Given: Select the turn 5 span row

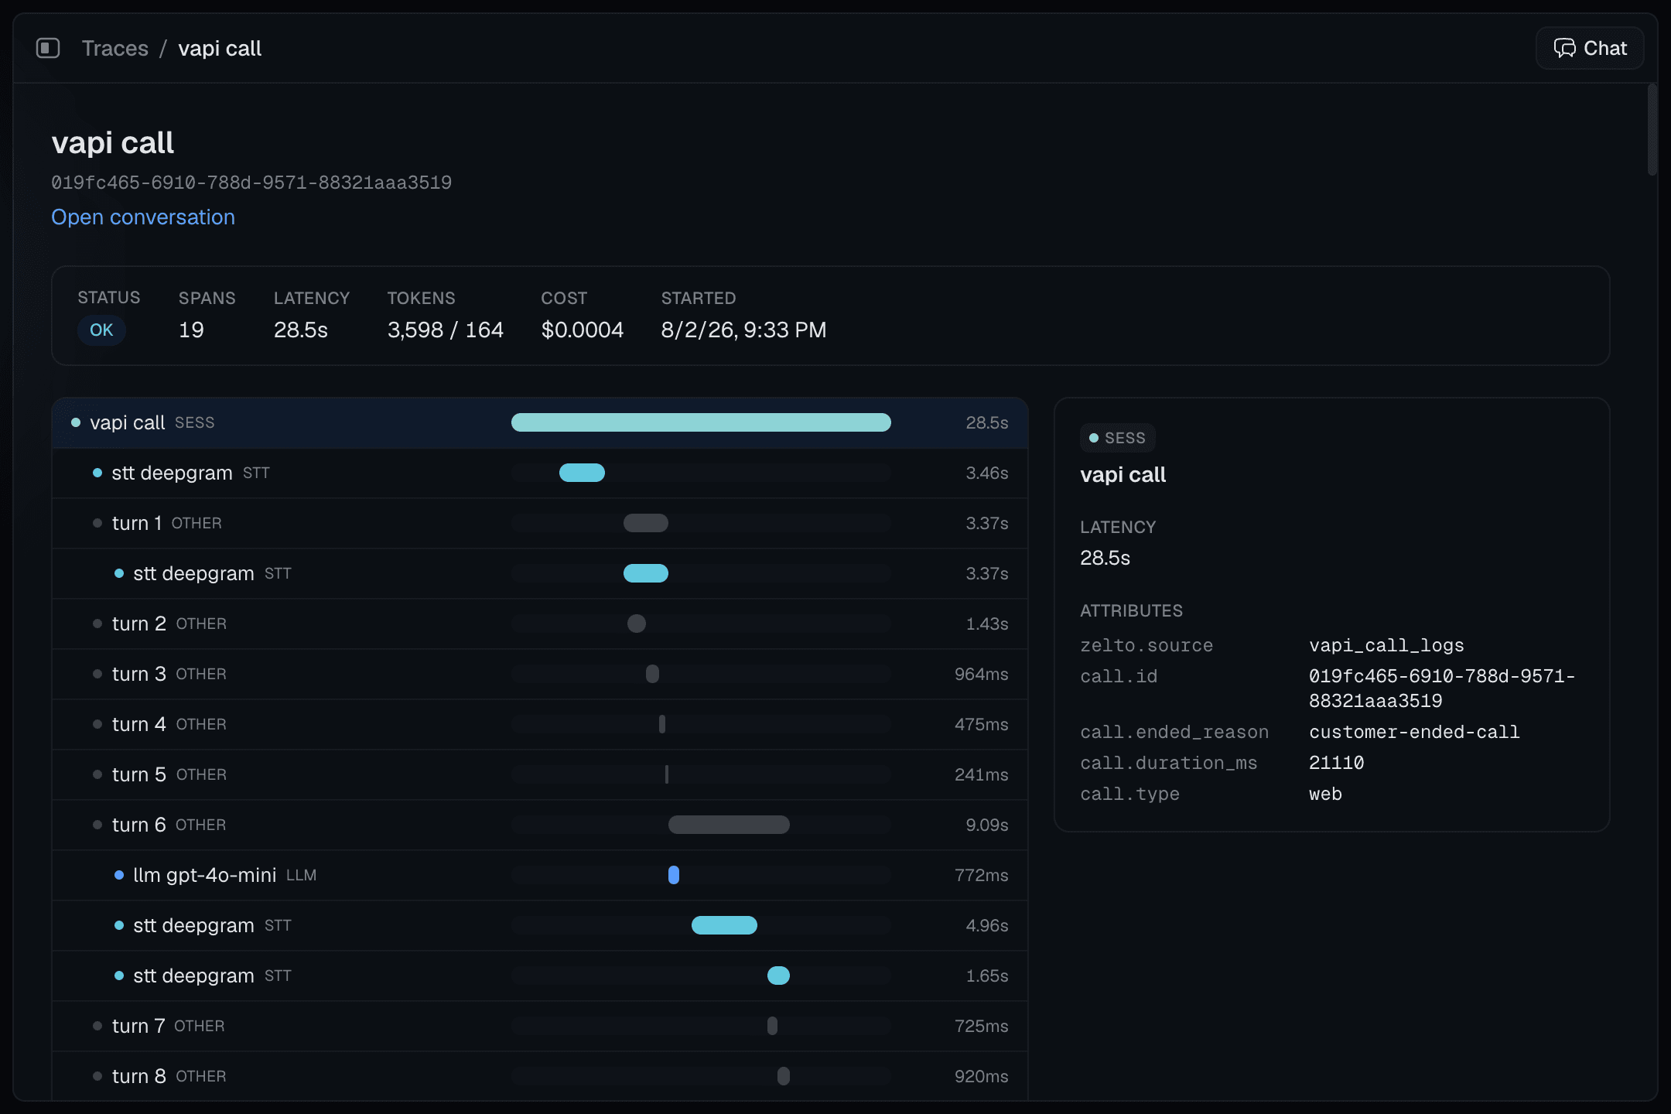Looking at the screenshot, I should click(x=540, y=774).
